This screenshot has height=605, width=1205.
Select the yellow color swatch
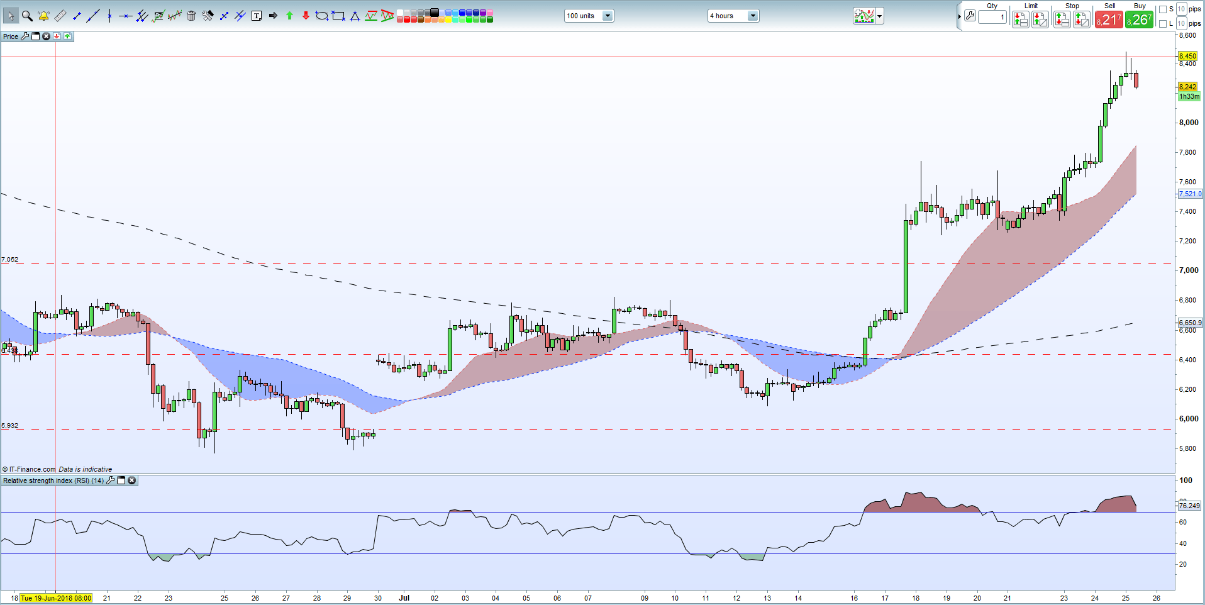[x=448, y=19]
